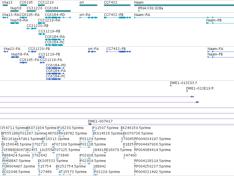234x176 pixels.
Task: Click the CG6195 gene label
Action: point(26,2)
